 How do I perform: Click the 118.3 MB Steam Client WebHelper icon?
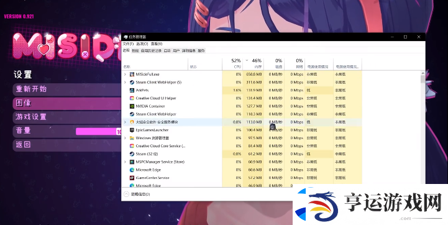click(x=132, y=114)
